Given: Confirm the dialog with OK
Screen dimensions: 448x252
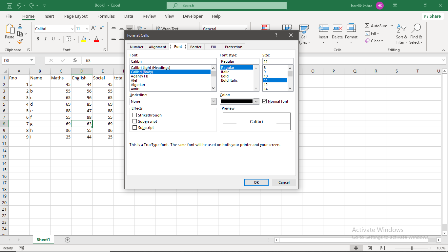Looking at the screenshot, I should [256, 182].
